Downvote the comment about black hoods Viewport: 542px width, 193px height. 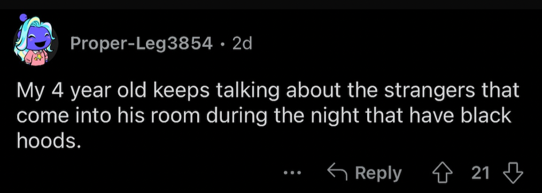[x=513, y=173]
